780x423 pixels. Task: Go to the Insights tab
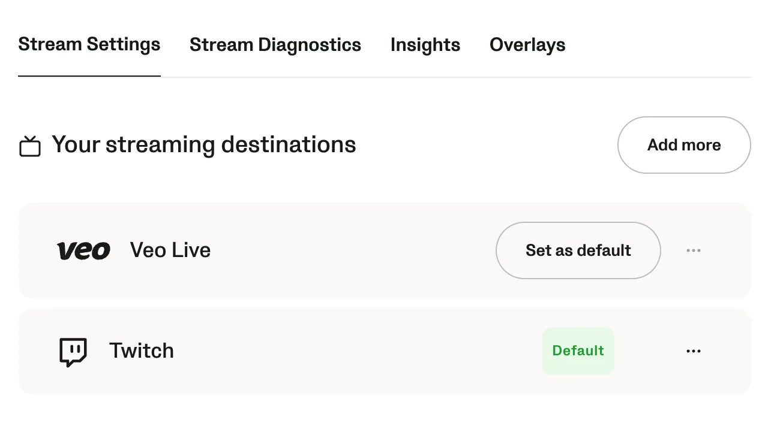[x=425, y=45]
